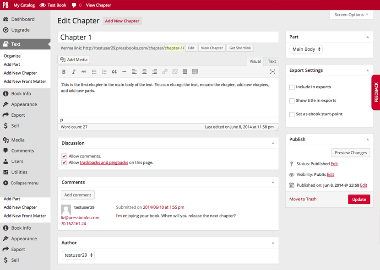Edit the Published on date
The image size is (380, 270).
click(364, 185)
